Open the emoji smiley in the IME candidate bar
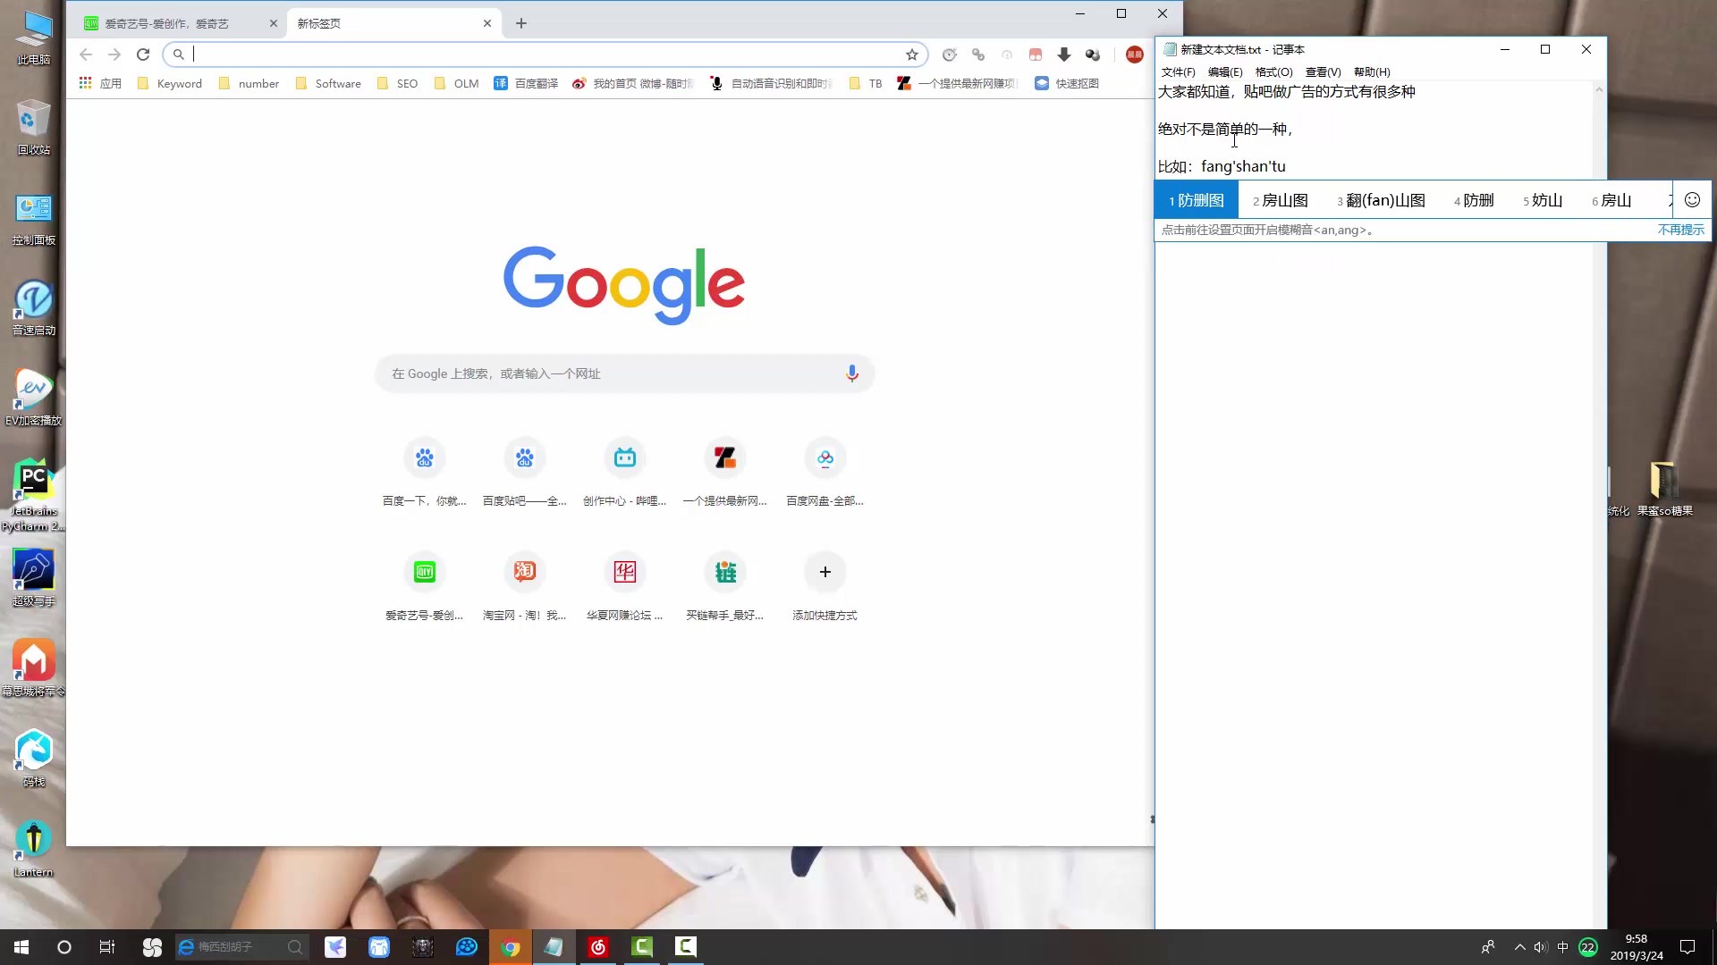This screenshot has width=1717, height=965. click(1692, 200)
